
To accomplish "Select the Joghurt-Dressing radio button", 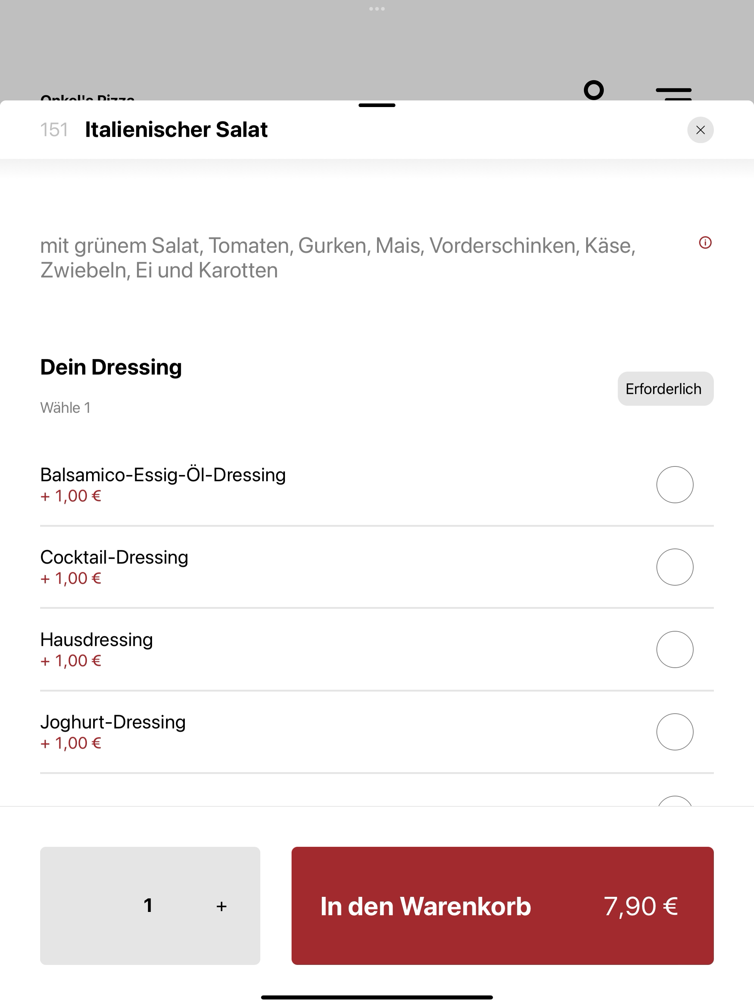I will click(674, 731).
